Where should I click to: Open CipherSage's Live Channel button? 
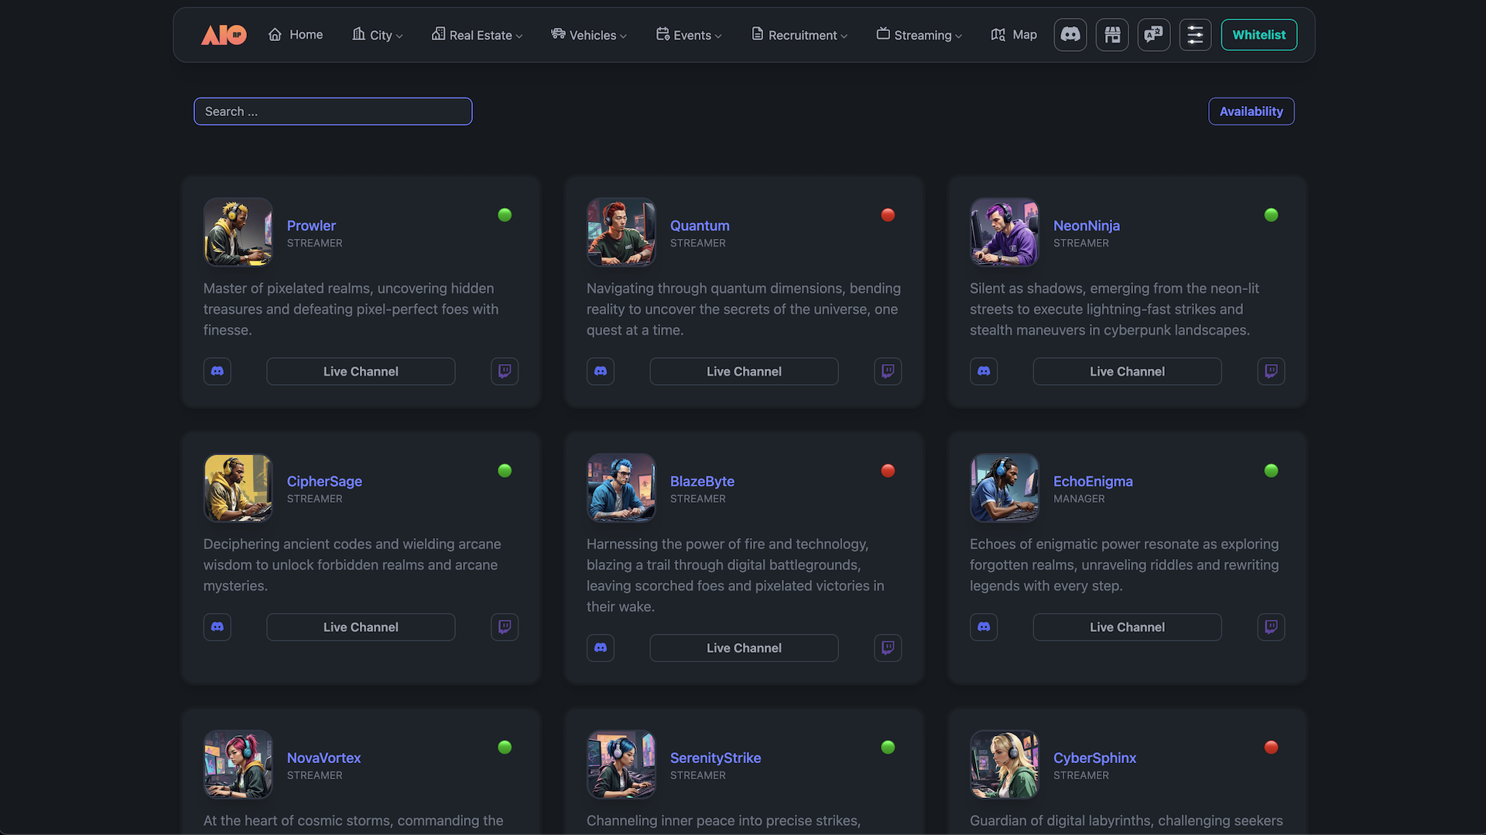[361, 627]
